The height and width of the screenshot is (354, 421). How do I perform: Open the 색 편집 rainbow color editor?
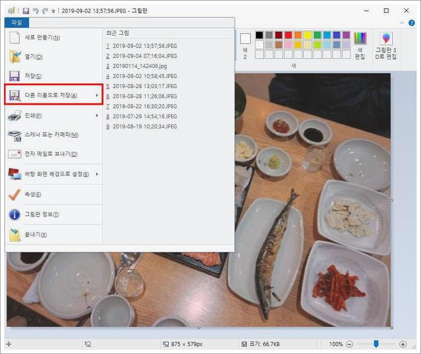tap(360, 45)
